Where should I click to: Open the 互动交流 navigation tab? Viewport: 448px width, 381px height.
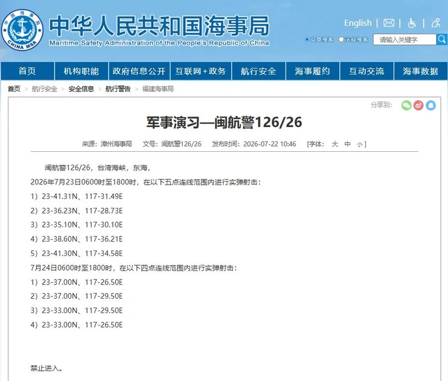pyautogui.click(x=367, y=71)
